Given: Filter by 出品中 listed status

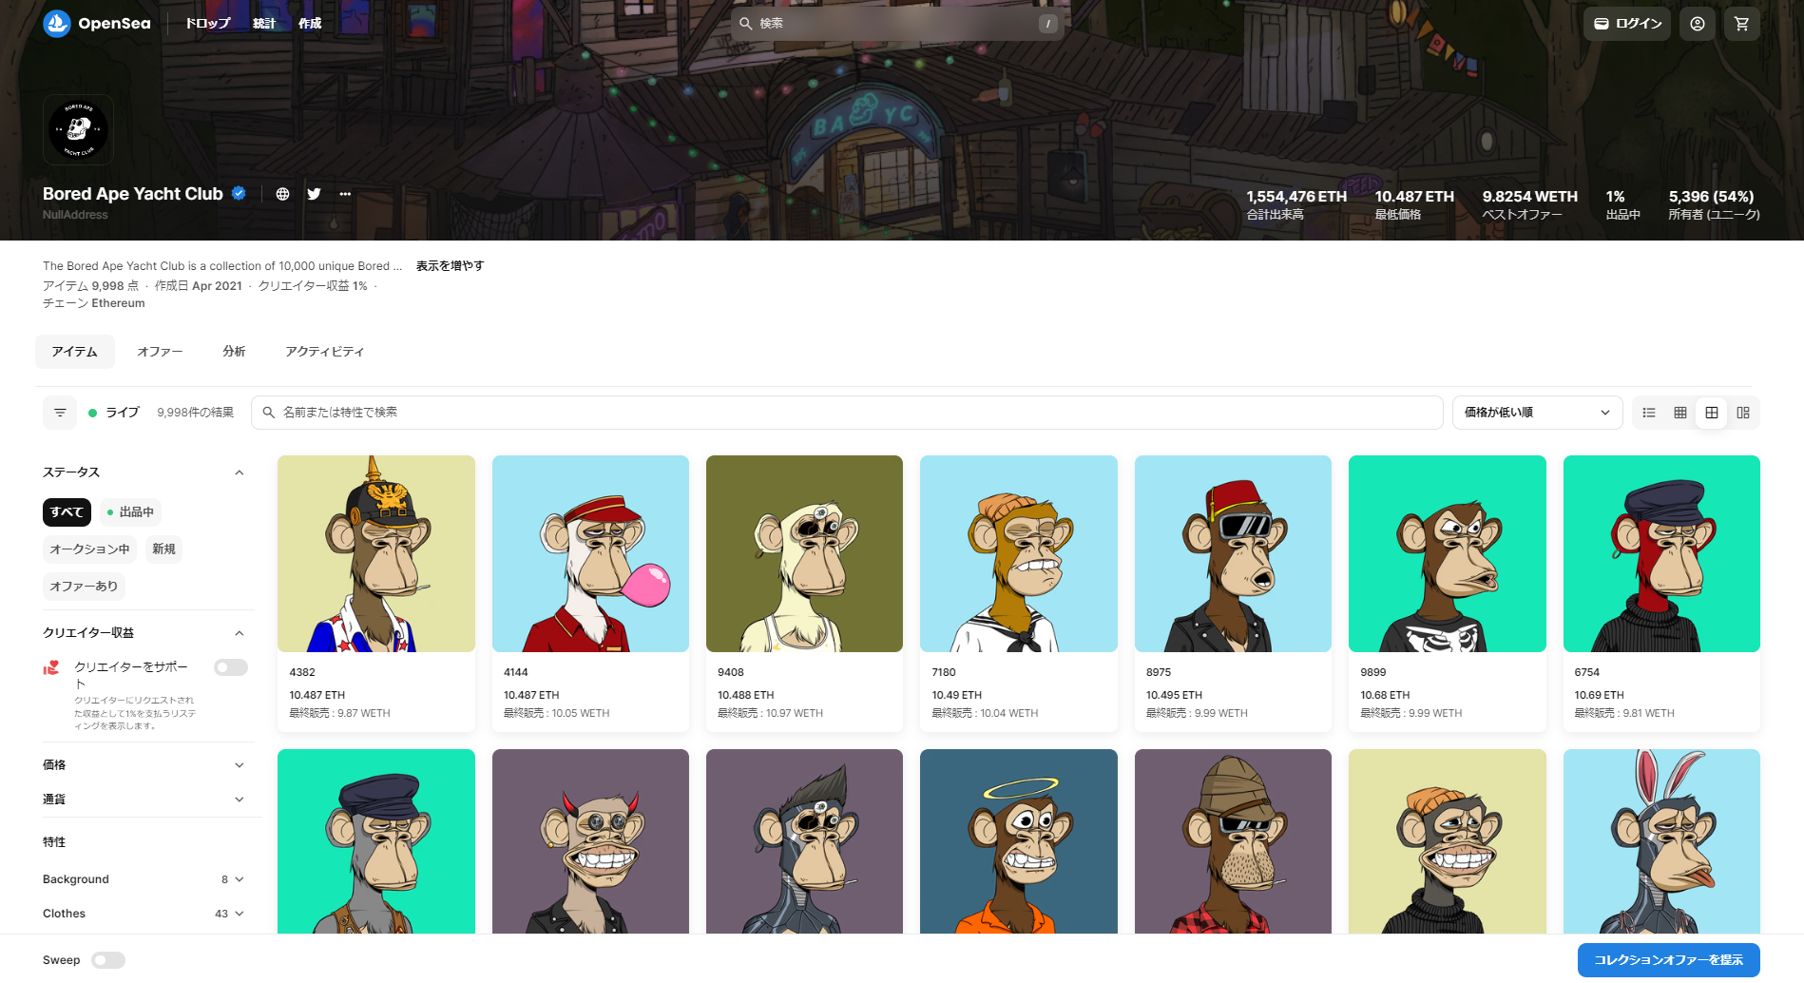Looking at the screenshot, I should click(131, 512).
